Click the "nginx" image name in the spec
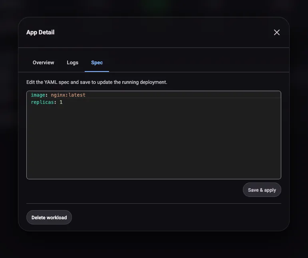 point(58,95)
